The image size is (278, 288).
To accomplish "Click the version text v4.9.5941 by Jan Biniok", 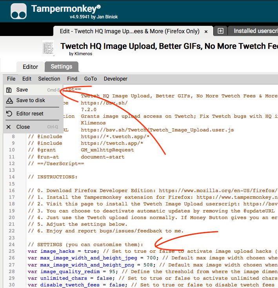I will pos(94,17).
